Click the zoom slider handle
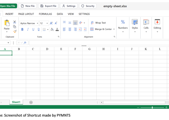The image size is (169, 120). (x=152, y=107)
